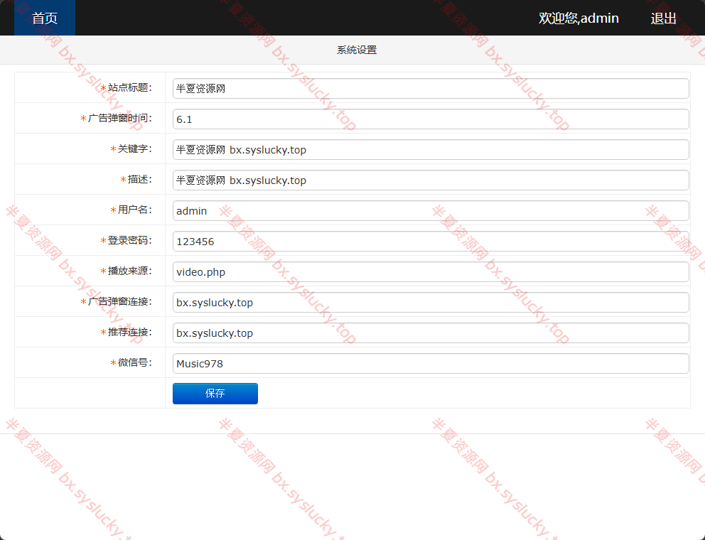Screen dimensions: 705x540
Task: Click the 系统设置 page heading
Action: (357, 50)
